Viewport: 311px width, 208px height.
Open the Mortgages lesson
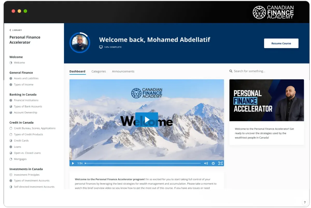pyautogui.click(x=20, y=159)
